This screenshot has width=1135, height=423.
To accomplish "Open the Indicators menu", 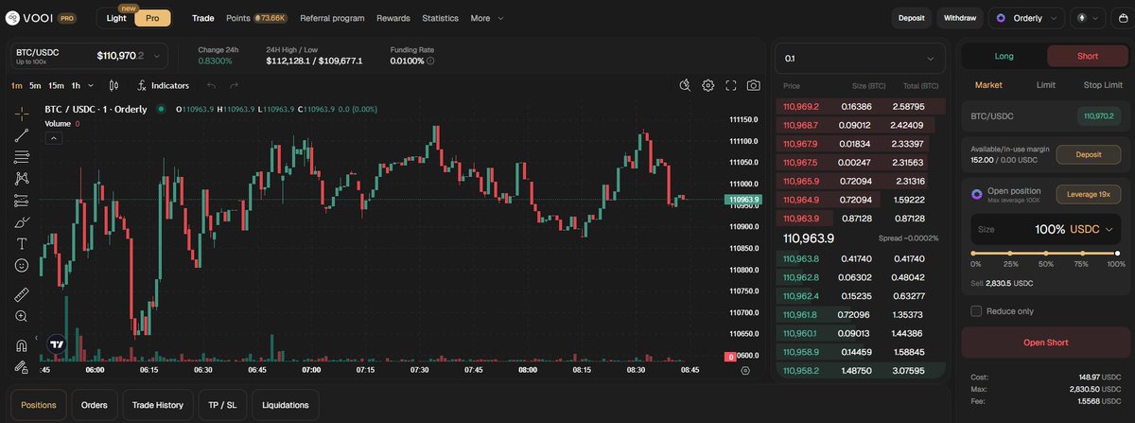I will 162,85.
